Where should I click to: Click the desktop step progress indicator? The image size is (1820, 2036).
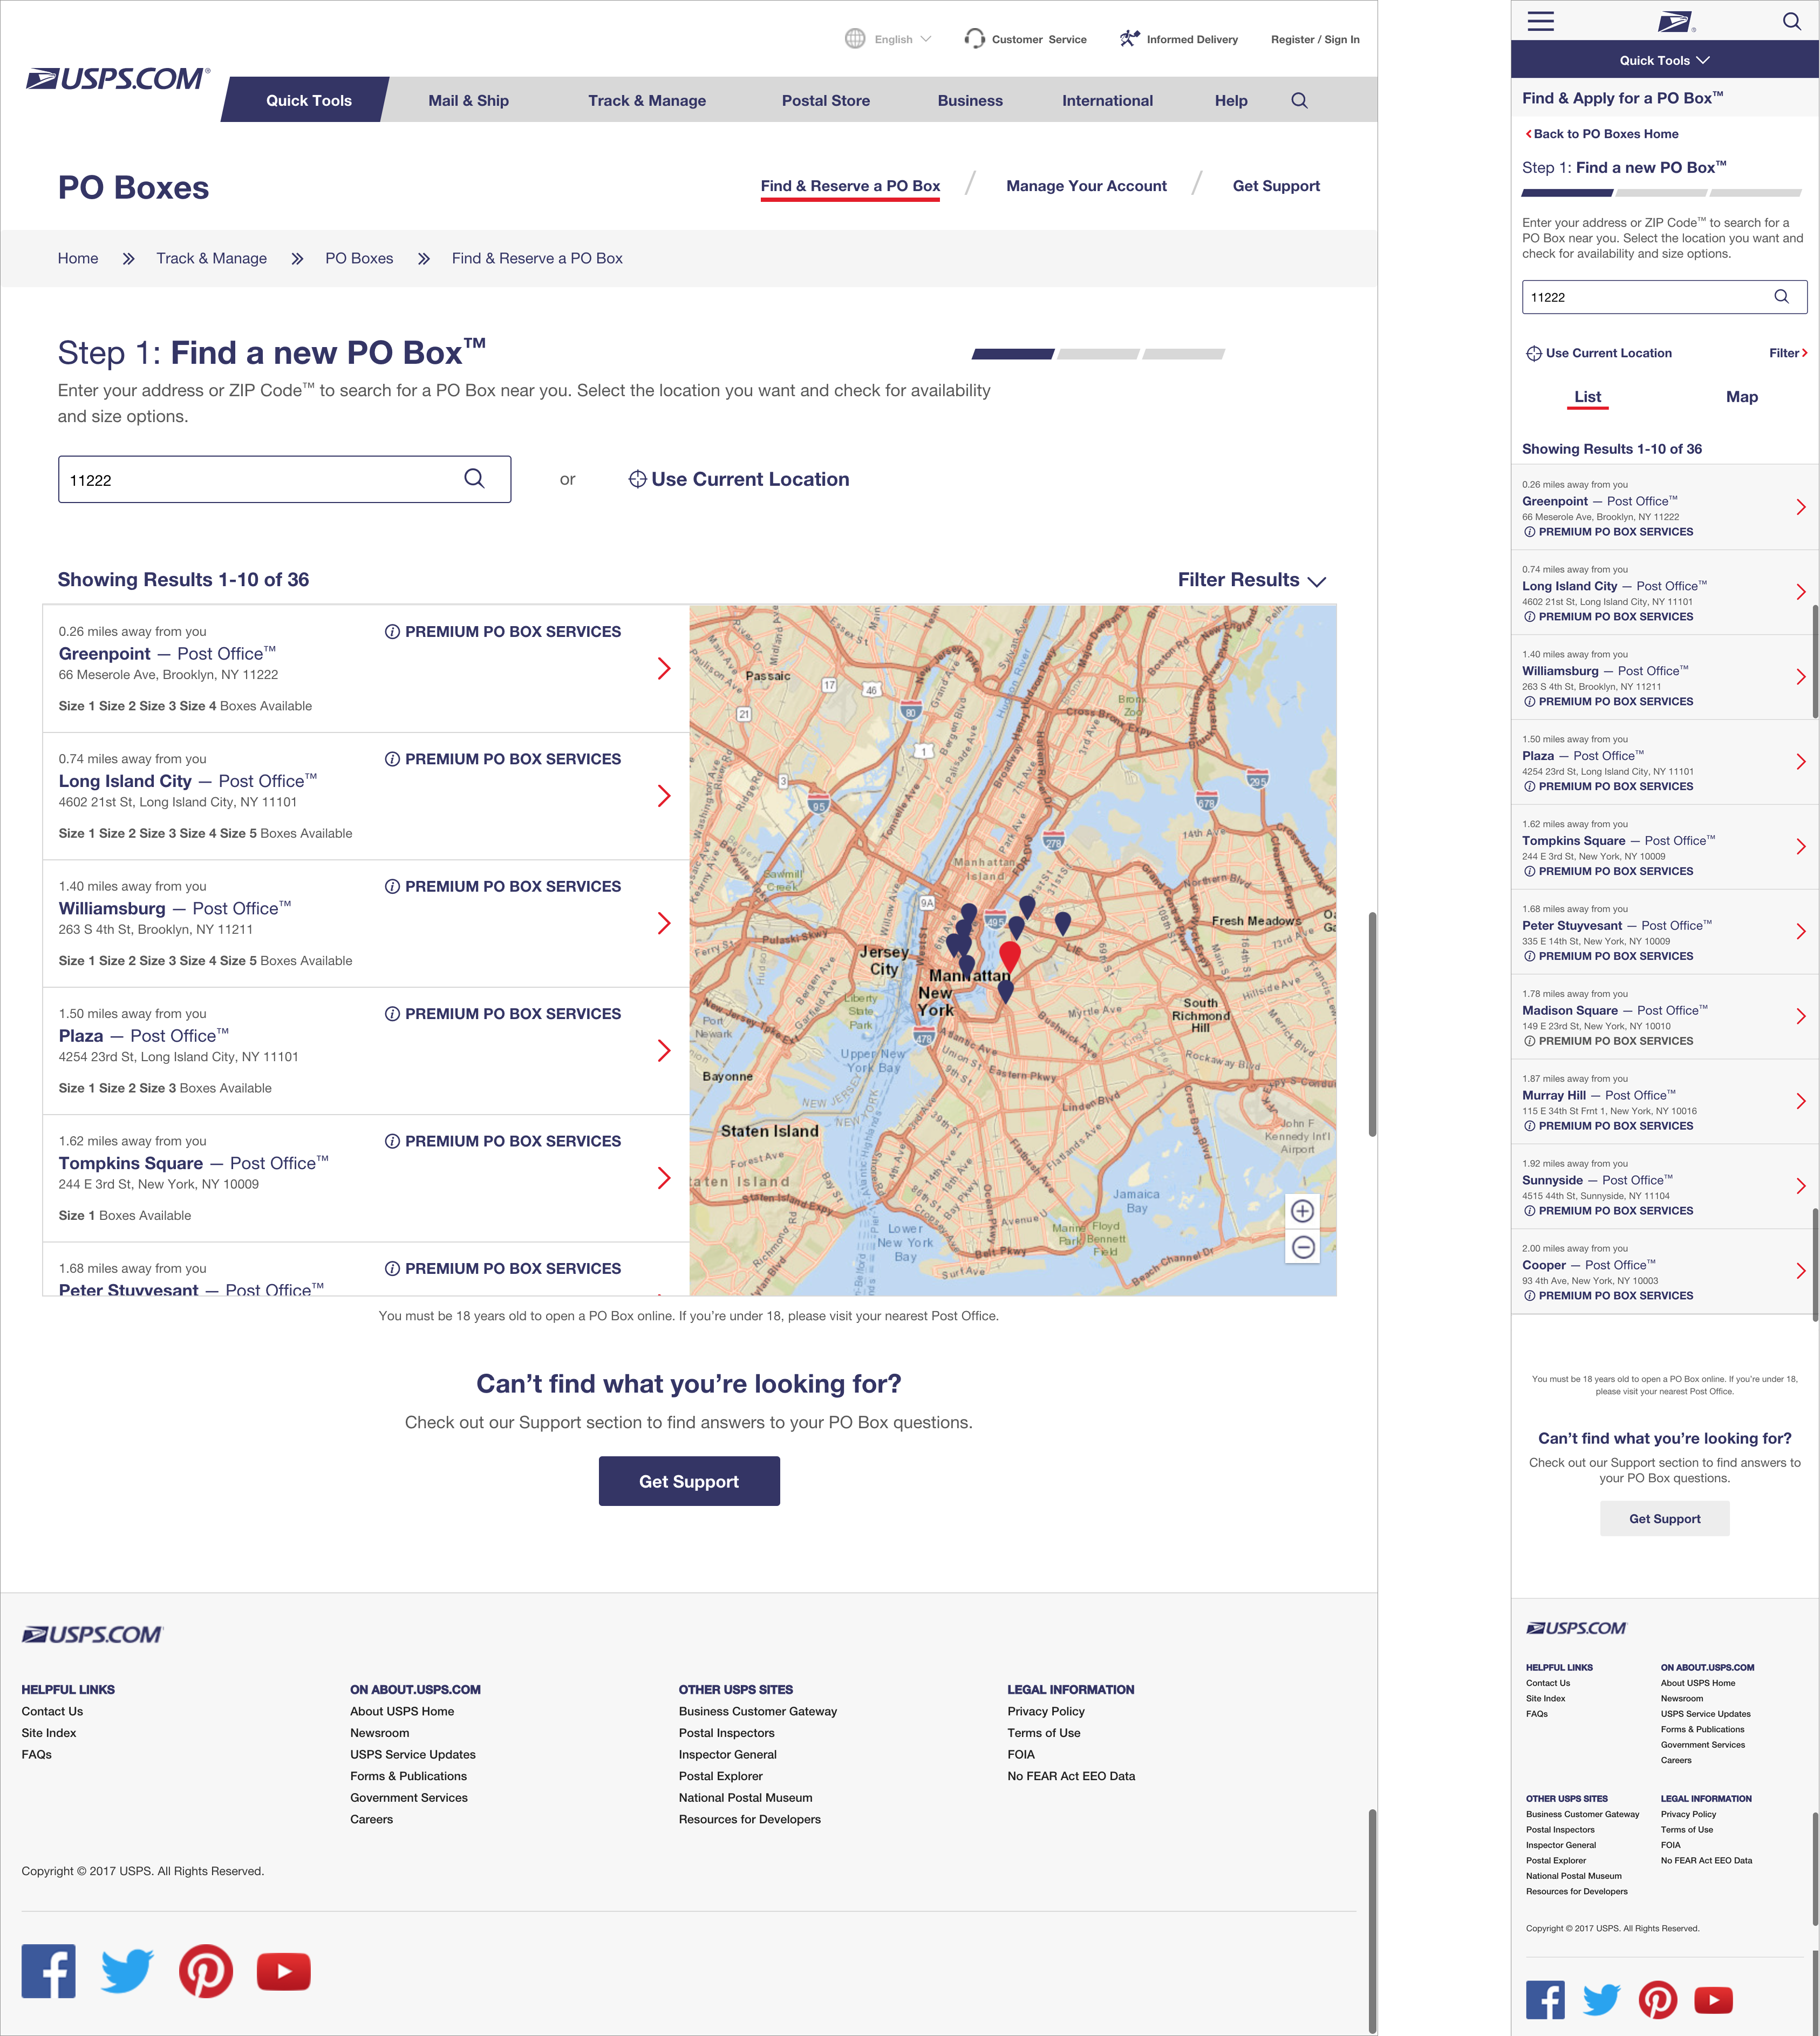1098,353
